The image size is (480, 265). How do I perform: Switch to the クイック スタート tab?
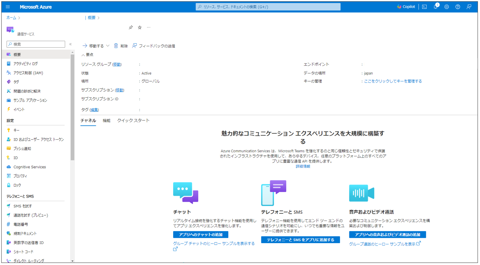point(134,120)
